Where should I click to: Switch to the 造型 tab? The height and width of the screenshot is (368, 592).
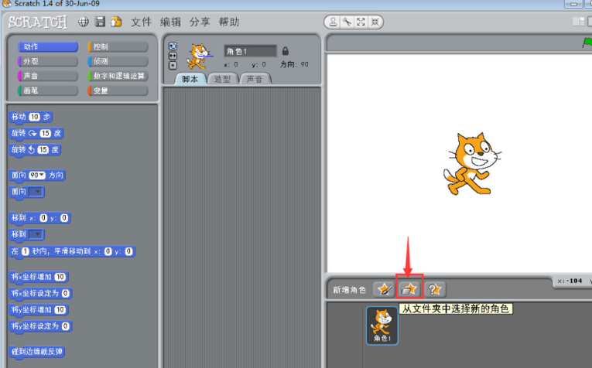point(221,79)
